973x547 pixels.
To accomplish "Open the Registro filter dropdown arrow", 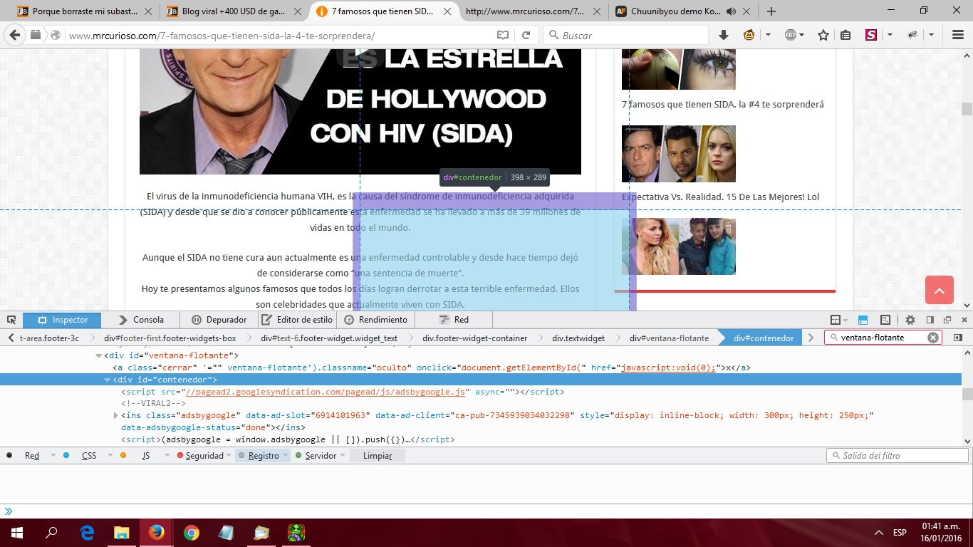I will click(x=286, y=456).
